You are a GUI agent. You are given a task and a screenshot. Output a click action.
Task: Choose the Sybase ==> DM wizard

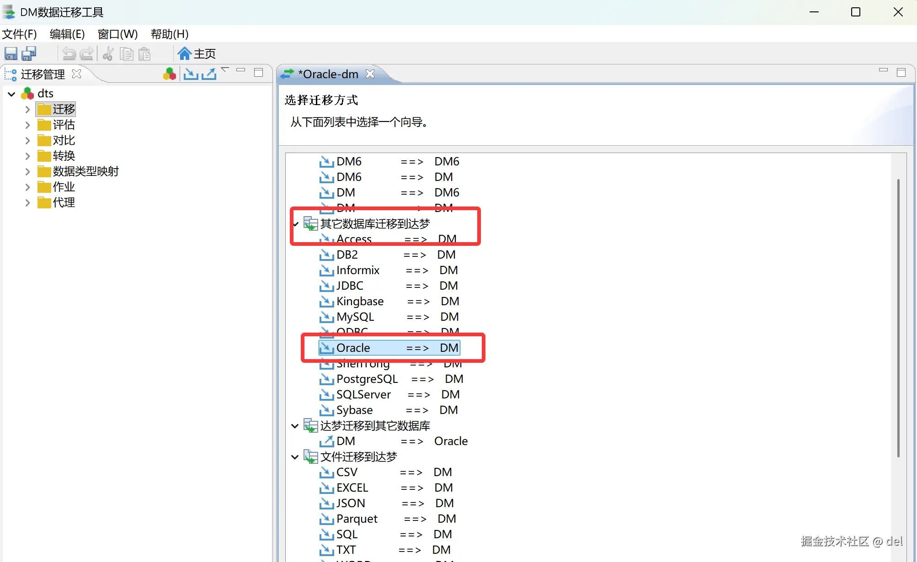coord(389,410)
